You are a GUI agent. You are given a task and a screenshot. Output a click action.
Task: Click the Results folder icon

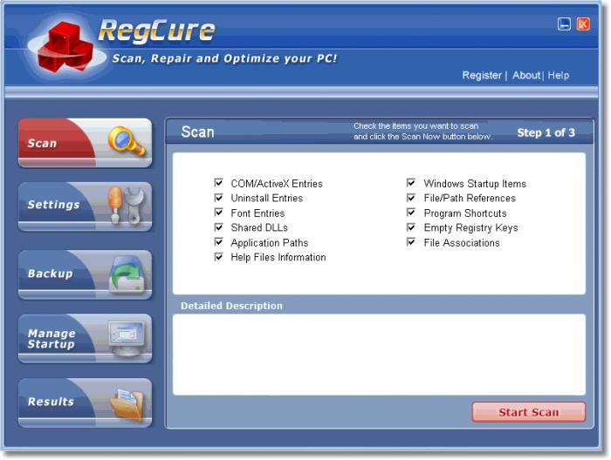(127, 405)
